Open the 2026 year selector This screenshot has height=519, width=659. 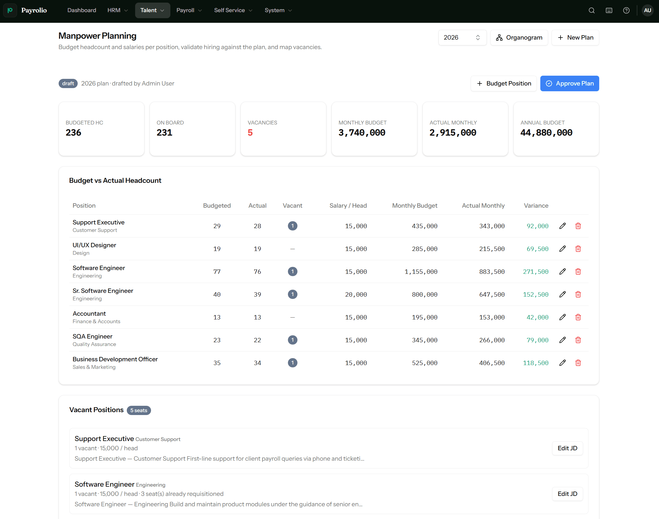(462, 37)
